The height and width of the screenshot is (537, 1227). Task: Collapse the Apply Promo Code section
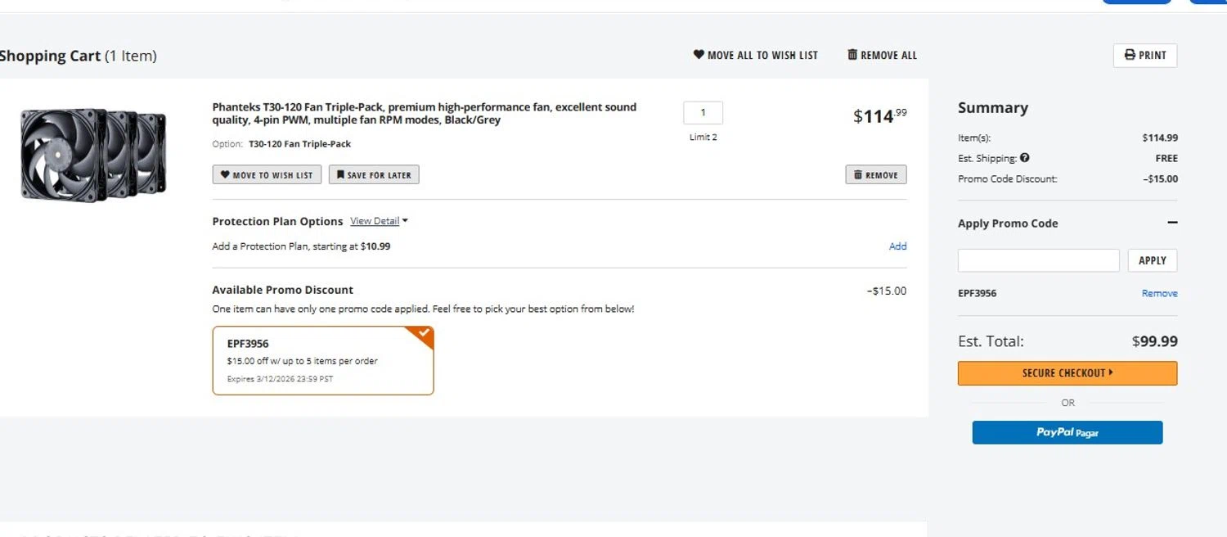1172,223
